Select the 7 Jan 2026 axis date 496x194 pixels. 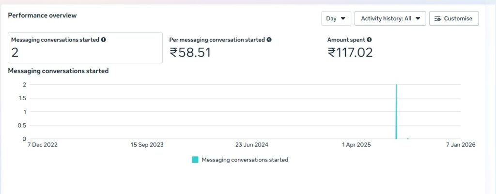460,145
